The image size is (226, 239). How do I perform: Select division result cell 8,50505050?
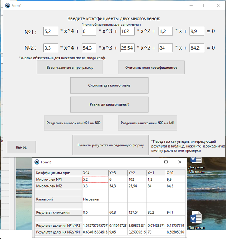pos(175,232)
